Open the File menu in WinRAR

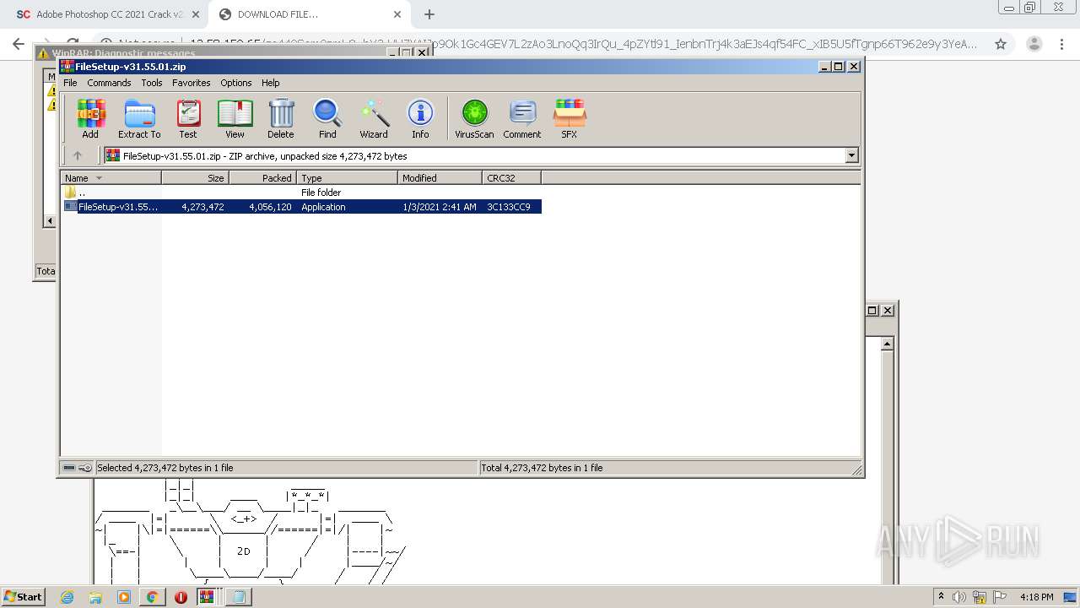coord(70,83)
